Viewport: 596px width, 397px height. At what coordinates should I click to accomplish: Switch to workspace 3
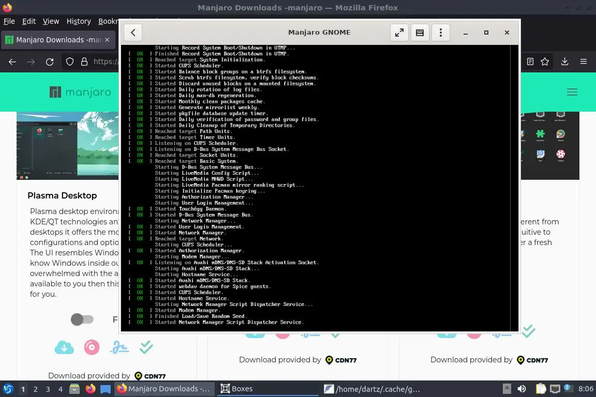coord(48,389)
